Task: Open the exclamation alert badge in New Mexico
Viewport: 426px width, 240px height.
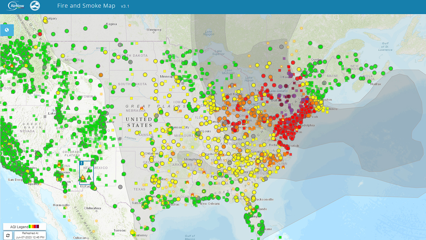Action: (82, 163)
